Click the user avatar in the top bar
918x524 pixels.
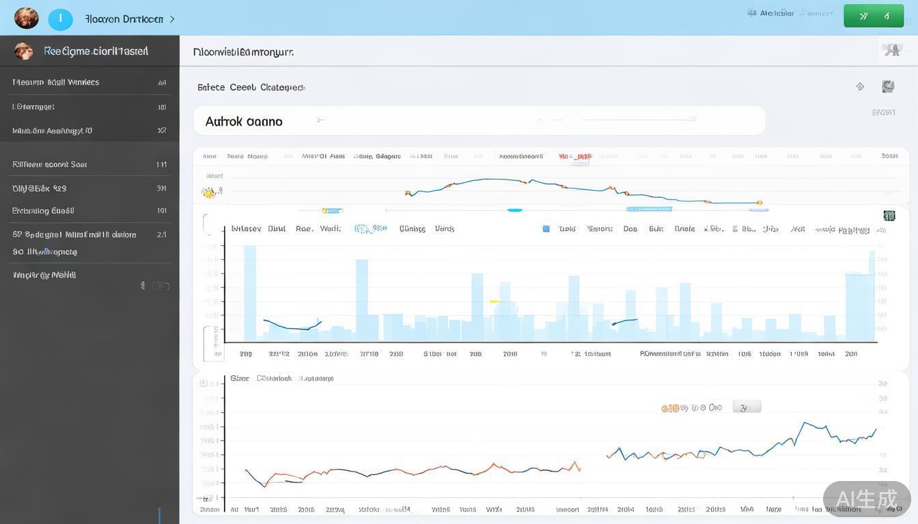point(26,18)
